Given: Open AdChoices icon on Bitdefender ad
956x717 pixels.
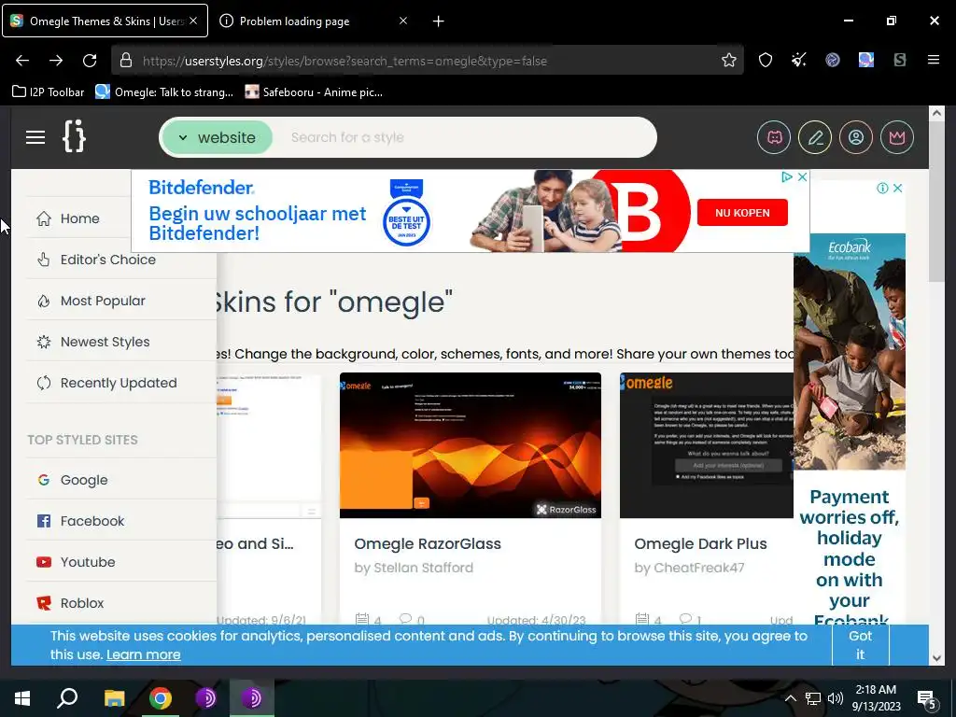Looking at the screenshot, I should tap(787, 176).
